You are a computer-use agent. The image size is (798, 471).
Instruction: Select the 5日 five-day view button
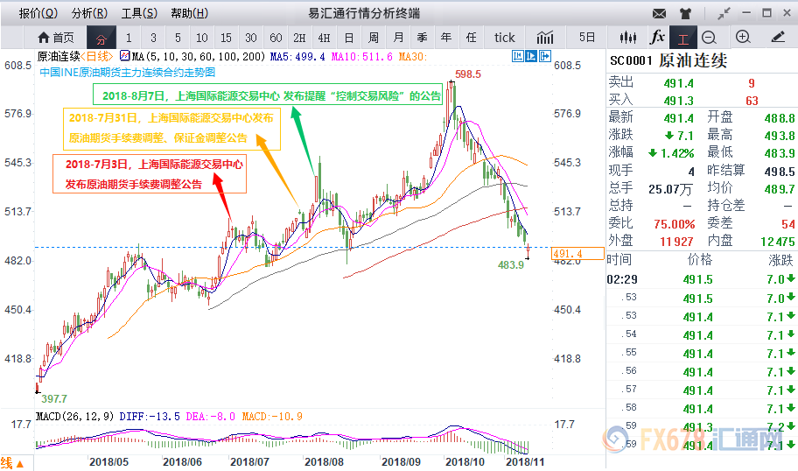tap(586, 38)
